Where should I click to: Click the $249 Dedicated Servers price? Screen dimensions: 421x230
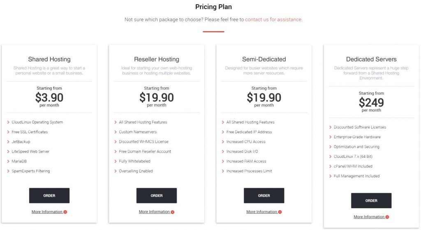(x=371, y=102)
